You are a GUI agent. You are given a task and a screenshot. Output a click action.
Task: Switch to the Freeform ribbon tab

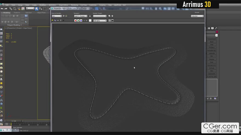(17, 13)
